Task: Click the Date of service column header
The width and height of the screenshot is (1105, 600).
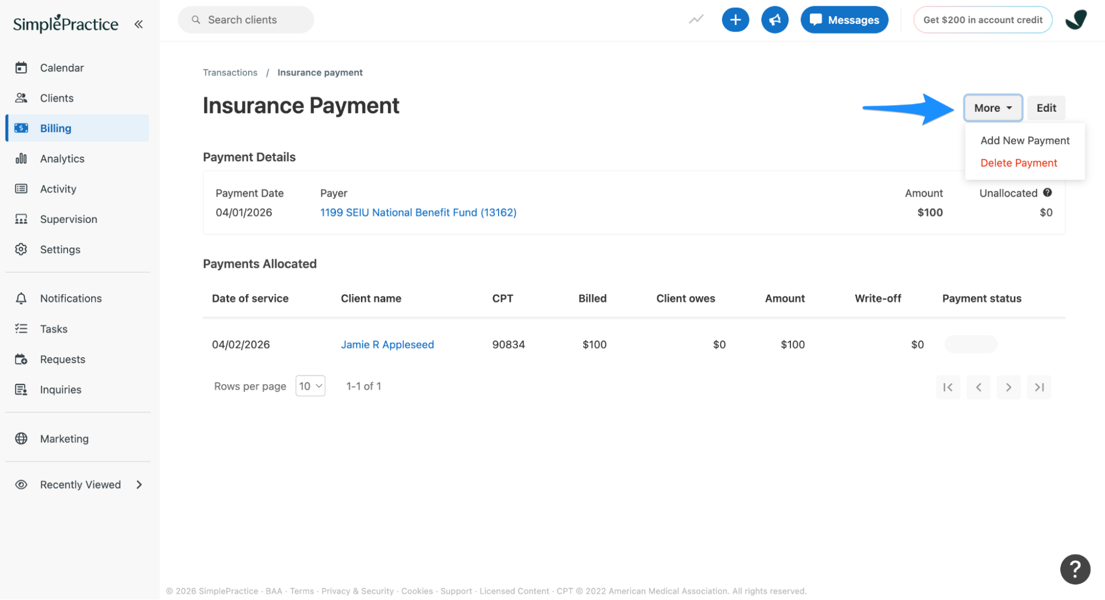Action: [x=250, y=298]
